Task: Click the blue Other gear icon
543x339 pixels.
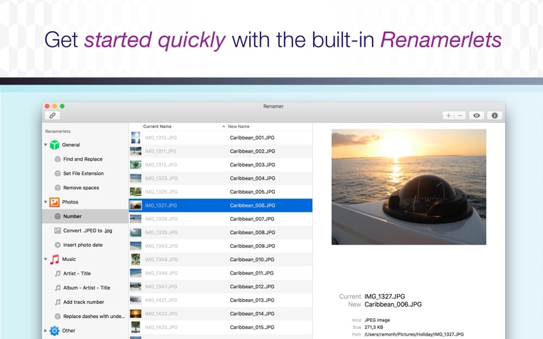Action: (x=54, y=331)
